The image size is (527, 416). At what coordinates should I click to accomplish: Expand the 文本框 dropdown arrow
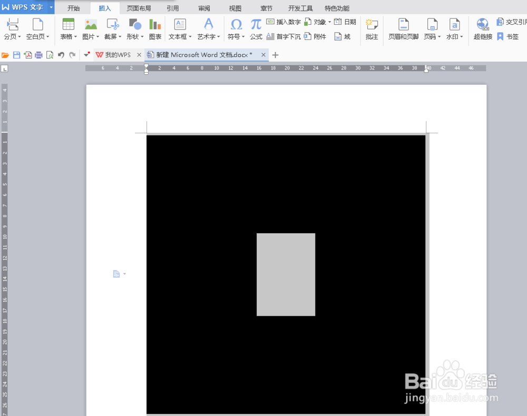click(190, 36)
